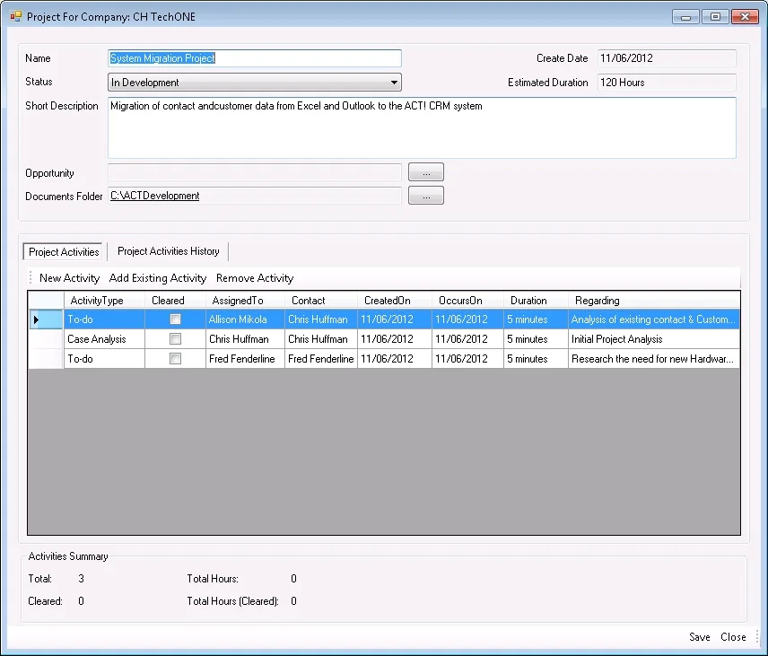Click Remove Activity in the toolbar

[255, 278]
